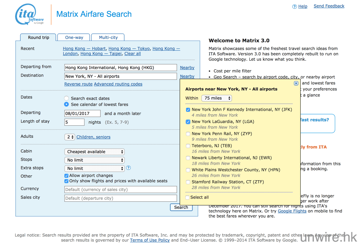This screenshot has width=358, height=245.
Task: Click the ITA Software logo
Action: [29, 15]
